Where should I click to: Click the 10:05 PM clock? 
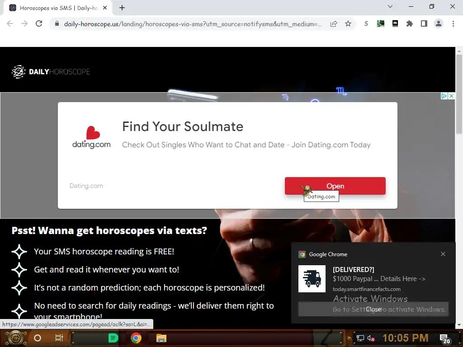tap(405, 338)
